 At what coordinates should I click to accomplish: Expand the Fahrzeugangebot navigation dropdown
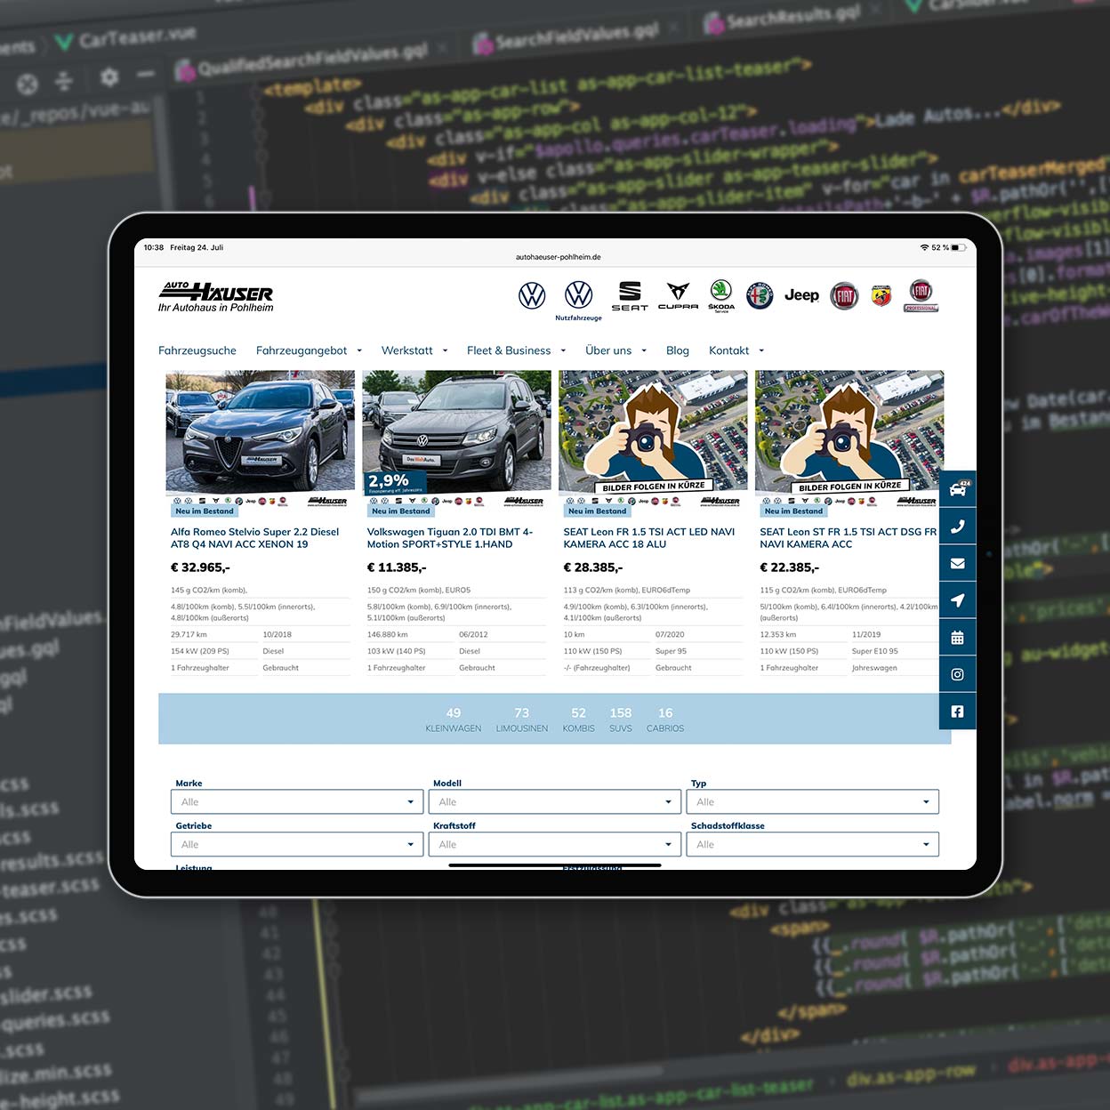tap(309, 350)
